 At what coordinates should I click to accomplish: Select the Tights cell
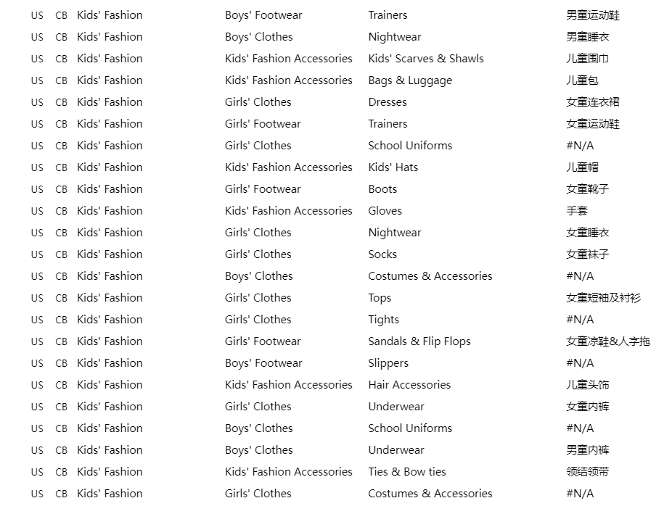[383, 320]
